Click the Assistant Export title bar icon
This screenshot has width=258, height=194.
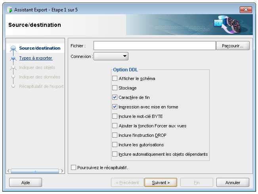click(10, 9)
